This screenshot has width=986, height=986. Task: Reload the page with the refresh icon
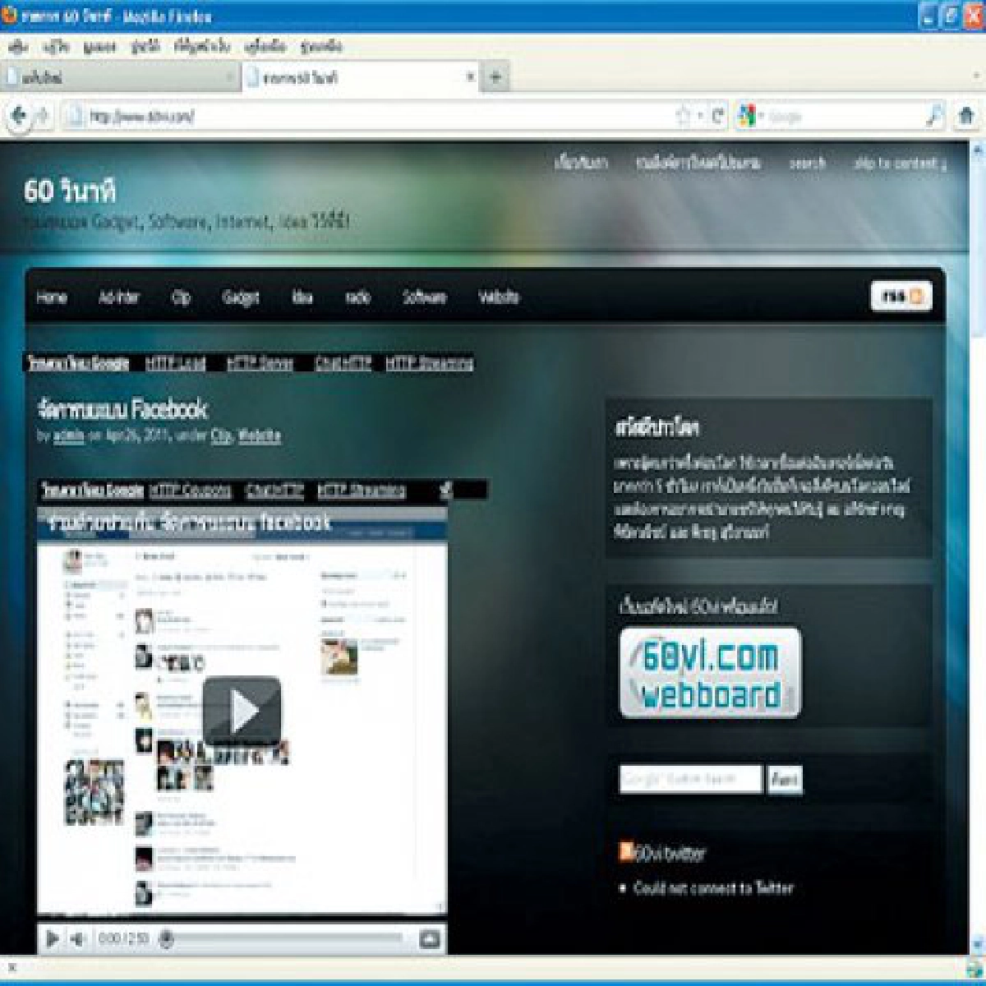(717, 117)
